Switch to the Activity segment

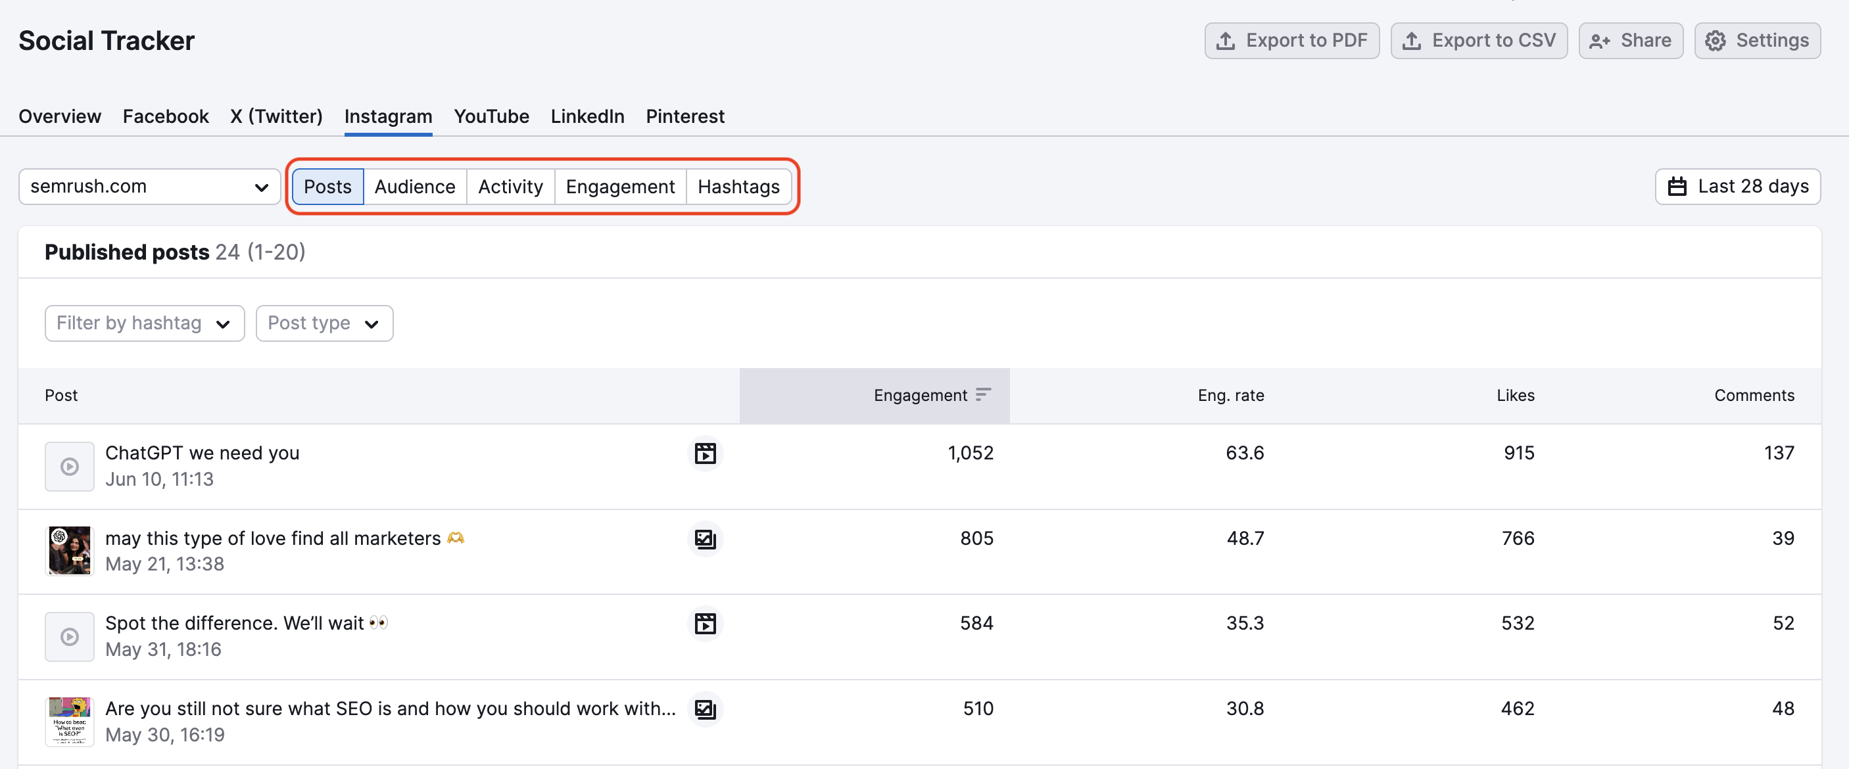coord(510,187)
